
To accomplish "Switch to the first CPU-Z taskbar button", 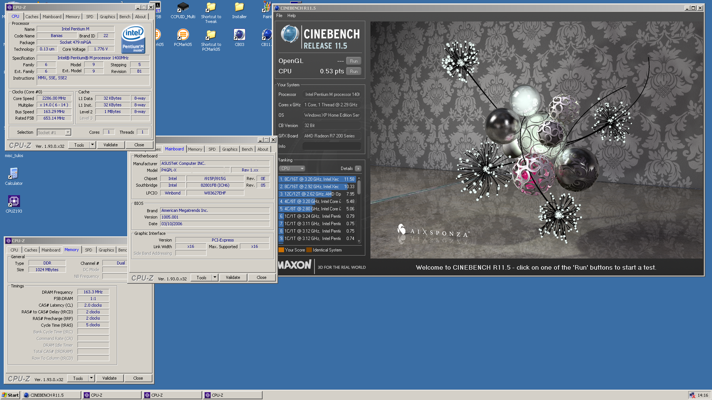I will tap(112, 395).
